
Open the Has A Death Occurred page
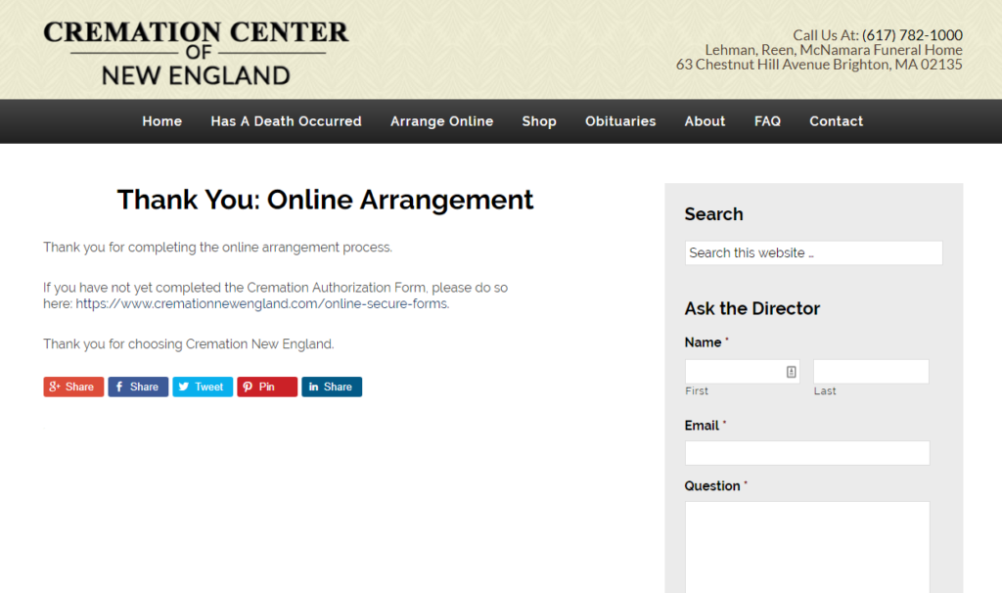click(x=287, y=121)
